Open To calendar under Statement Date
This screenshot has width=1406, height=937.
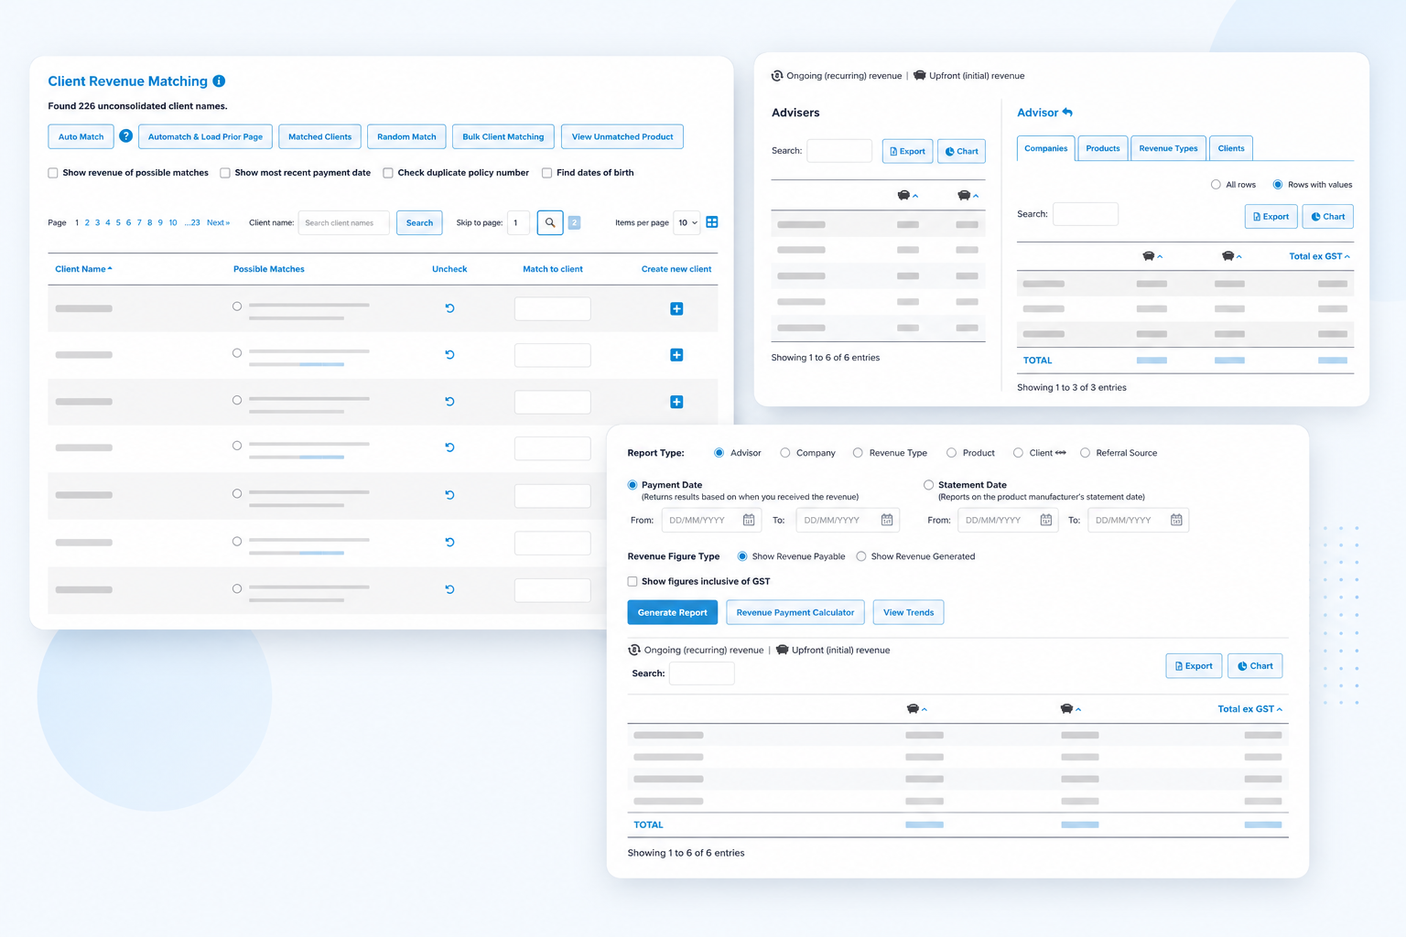(x=1176, y=520)
